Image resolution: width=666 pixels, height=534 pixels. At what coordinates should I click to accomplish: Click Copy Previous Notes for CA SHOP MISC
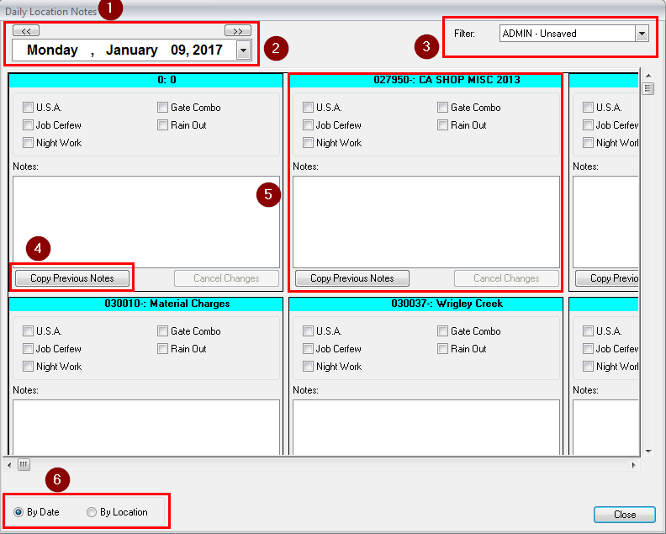[351, 278]
